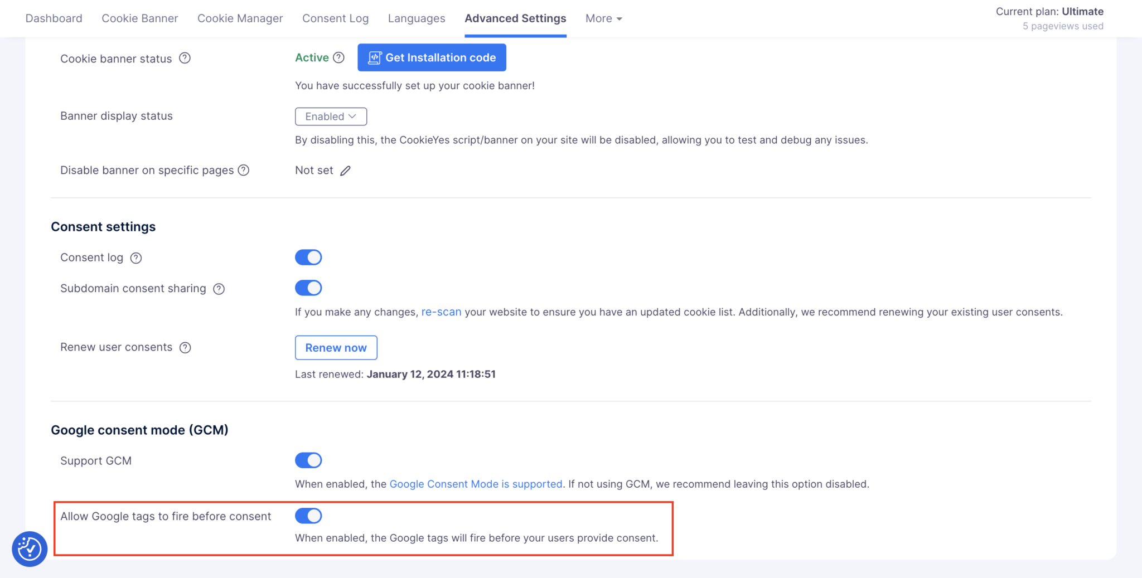Viewport: 1142px width, 578px height.
Task: Open the re-scan website link
Action: coord(441,312)
